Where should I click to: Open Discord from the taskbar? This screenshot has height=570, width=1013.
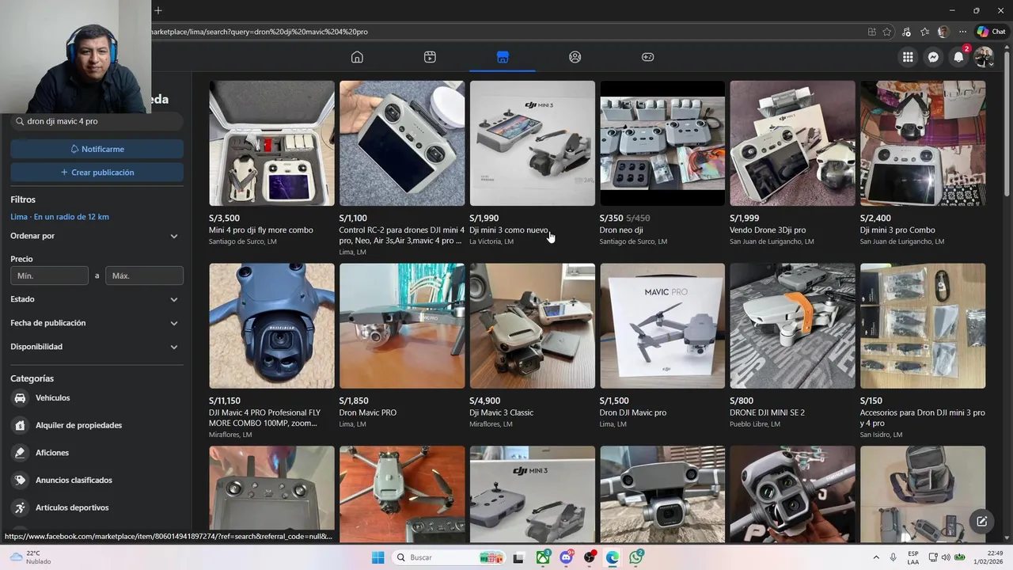pos(566,557)
